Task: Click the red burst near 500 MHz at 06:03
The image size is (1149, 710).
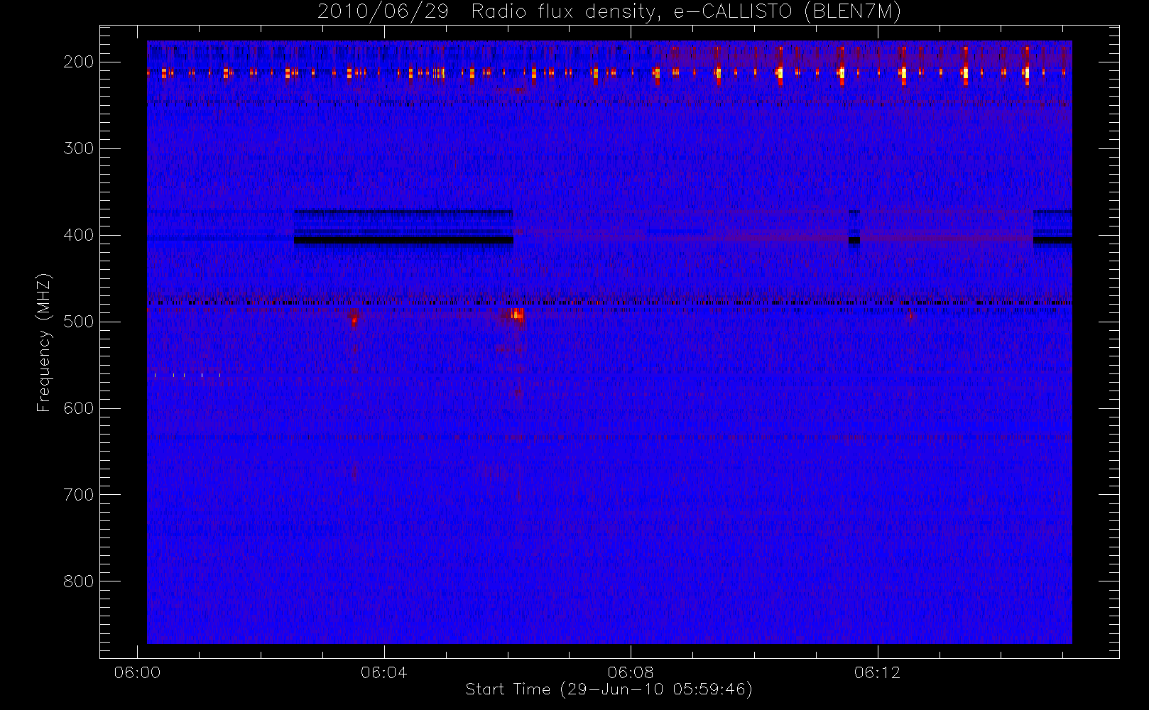Action: pyautogui.click(x=354, y=319)
